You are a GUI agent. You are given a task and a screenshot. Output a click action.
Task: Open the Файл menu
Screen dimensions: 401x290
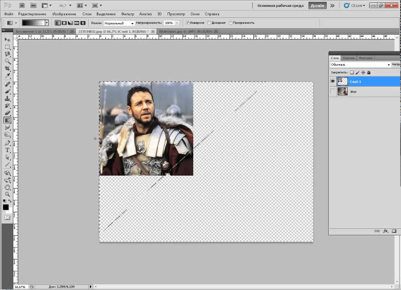tap(9, 14)
